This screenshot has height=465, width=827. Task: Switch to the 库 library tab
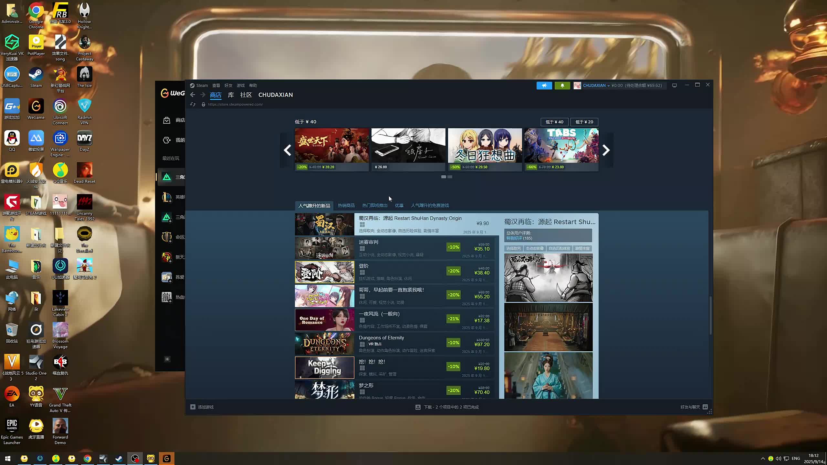tap(231, 95)
